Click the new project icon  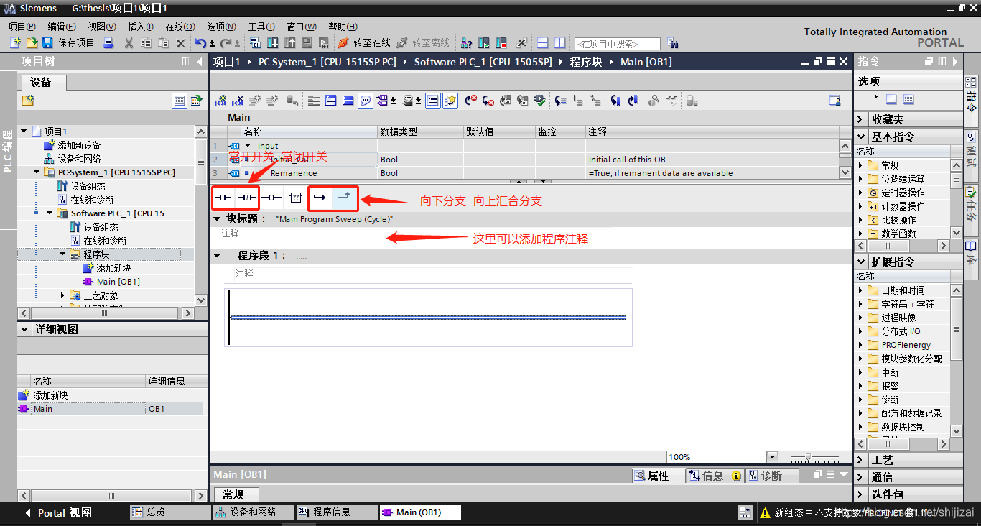(x=15, y=43)
